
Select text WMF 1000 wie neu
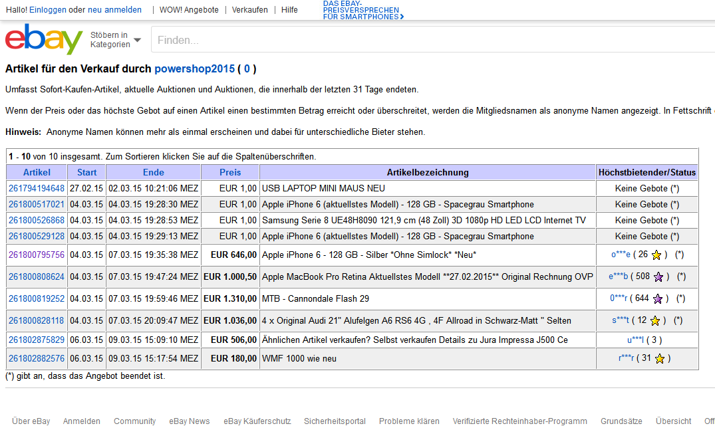pos(299,358)
